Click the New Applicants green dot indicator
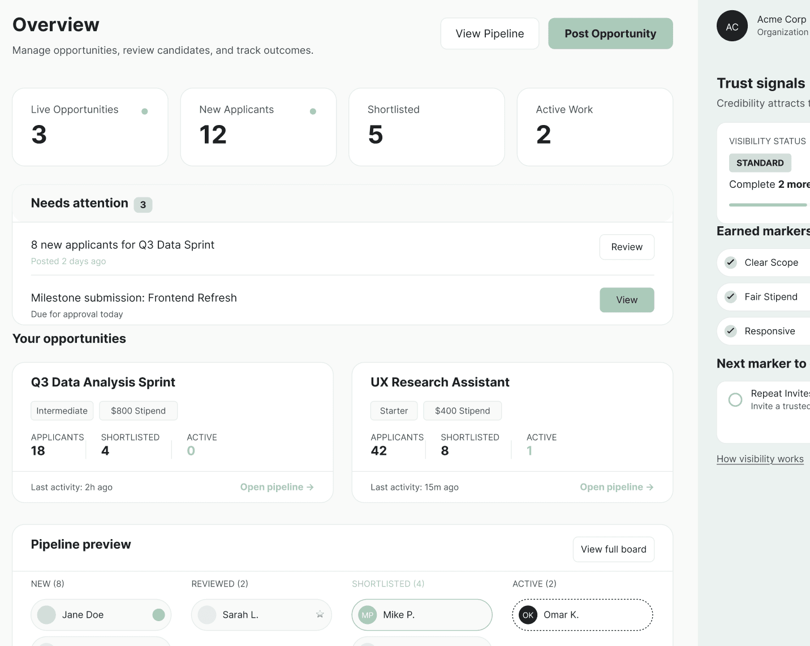This screenshot has height=646, width=810. 313,111
